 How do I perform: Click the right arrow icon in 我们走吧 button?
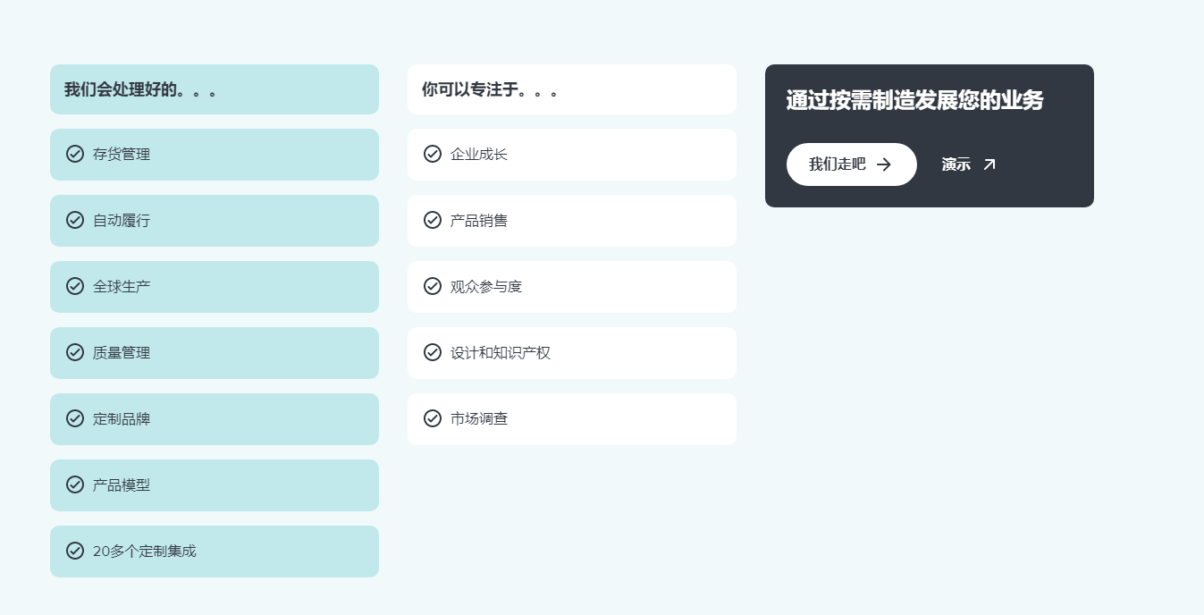884,164
